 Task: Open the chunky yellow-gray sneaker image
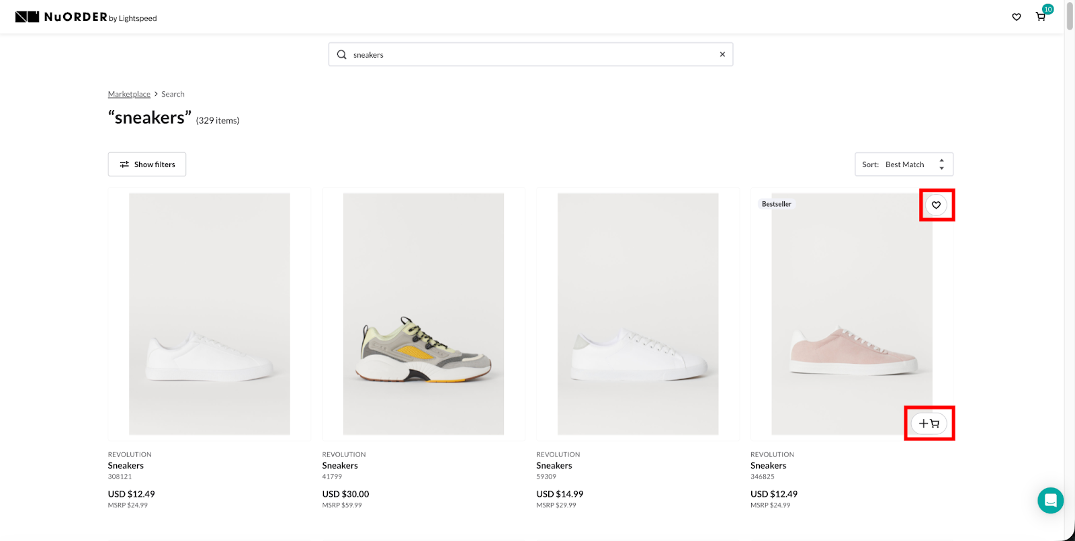[x=423, y=314]
